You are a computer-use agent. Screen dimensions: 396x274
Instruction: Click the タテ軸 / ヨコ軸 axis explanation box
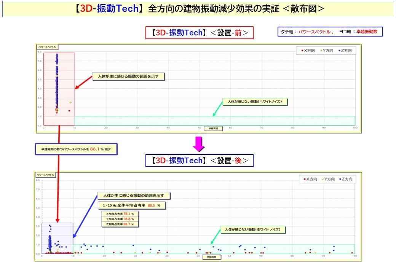point(330,32)
